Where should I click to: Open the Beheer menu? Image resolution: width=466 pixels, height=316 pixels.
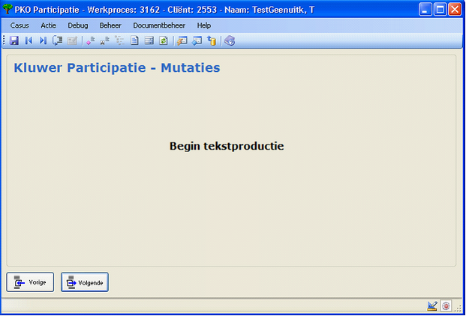[110, 25]
